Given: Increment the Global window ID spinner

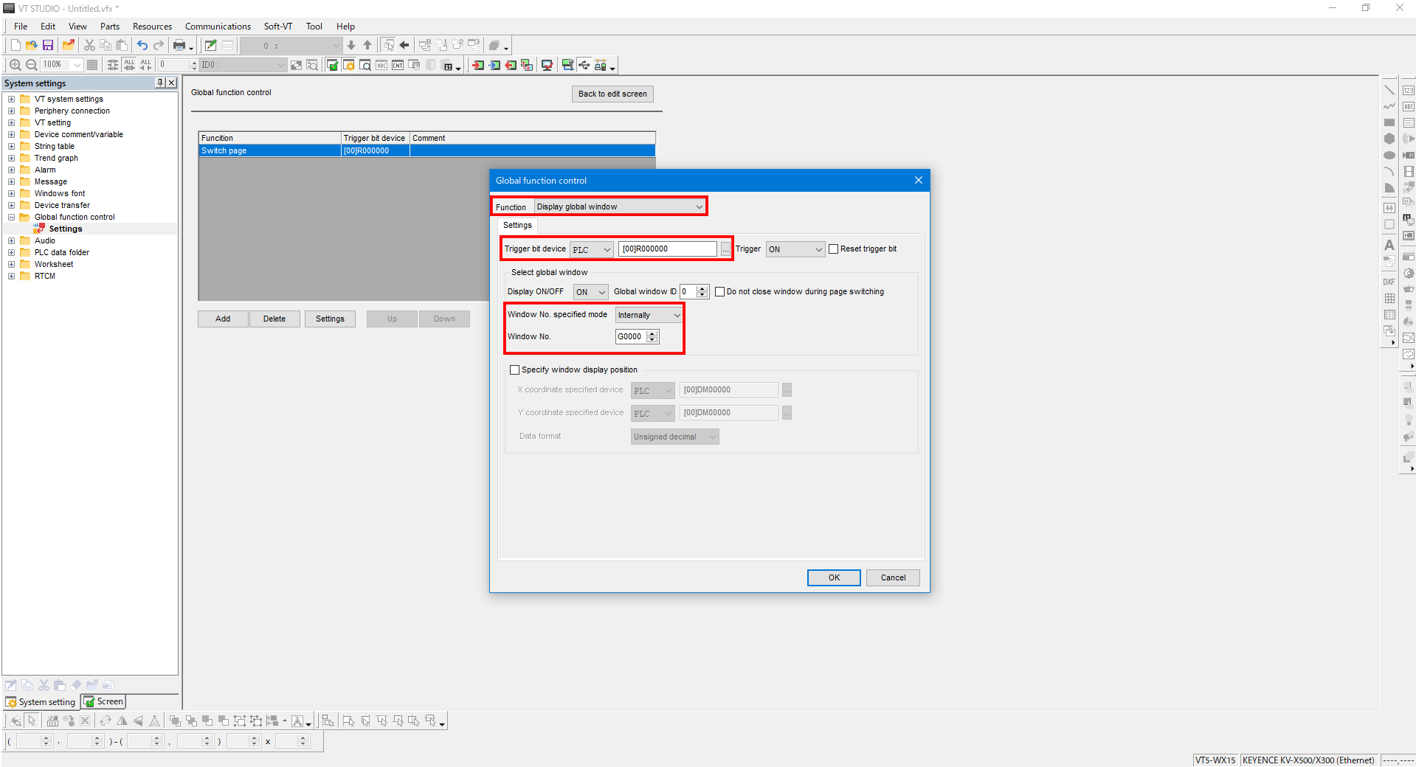Looking at the screenshot, I should coord(702,288).
